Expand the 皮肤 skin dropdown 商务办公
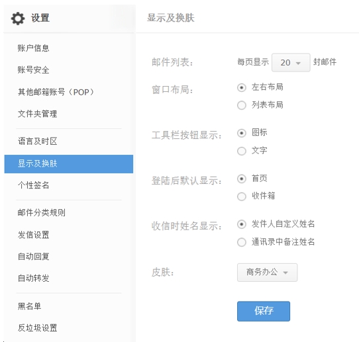359x342 pixels. pos(267,273)
